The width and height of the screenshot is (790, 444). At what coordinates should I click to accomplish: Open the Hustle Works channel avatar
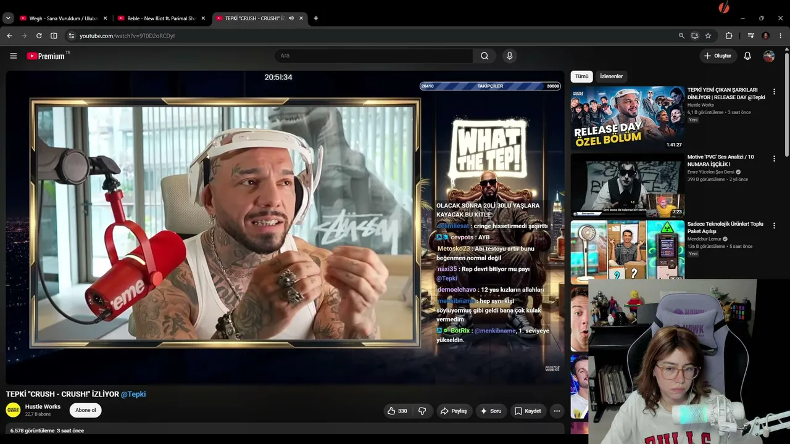(13, 410)
